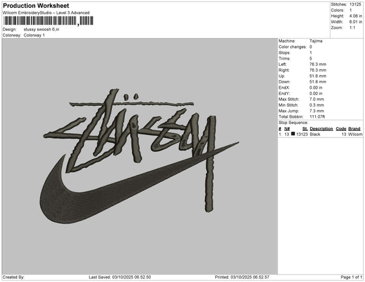Viewport: 365px width, 282px height.
Task: Select the Last Saved timestamp 03/10/2025 06.52.50
Action: tap(131, 277)
